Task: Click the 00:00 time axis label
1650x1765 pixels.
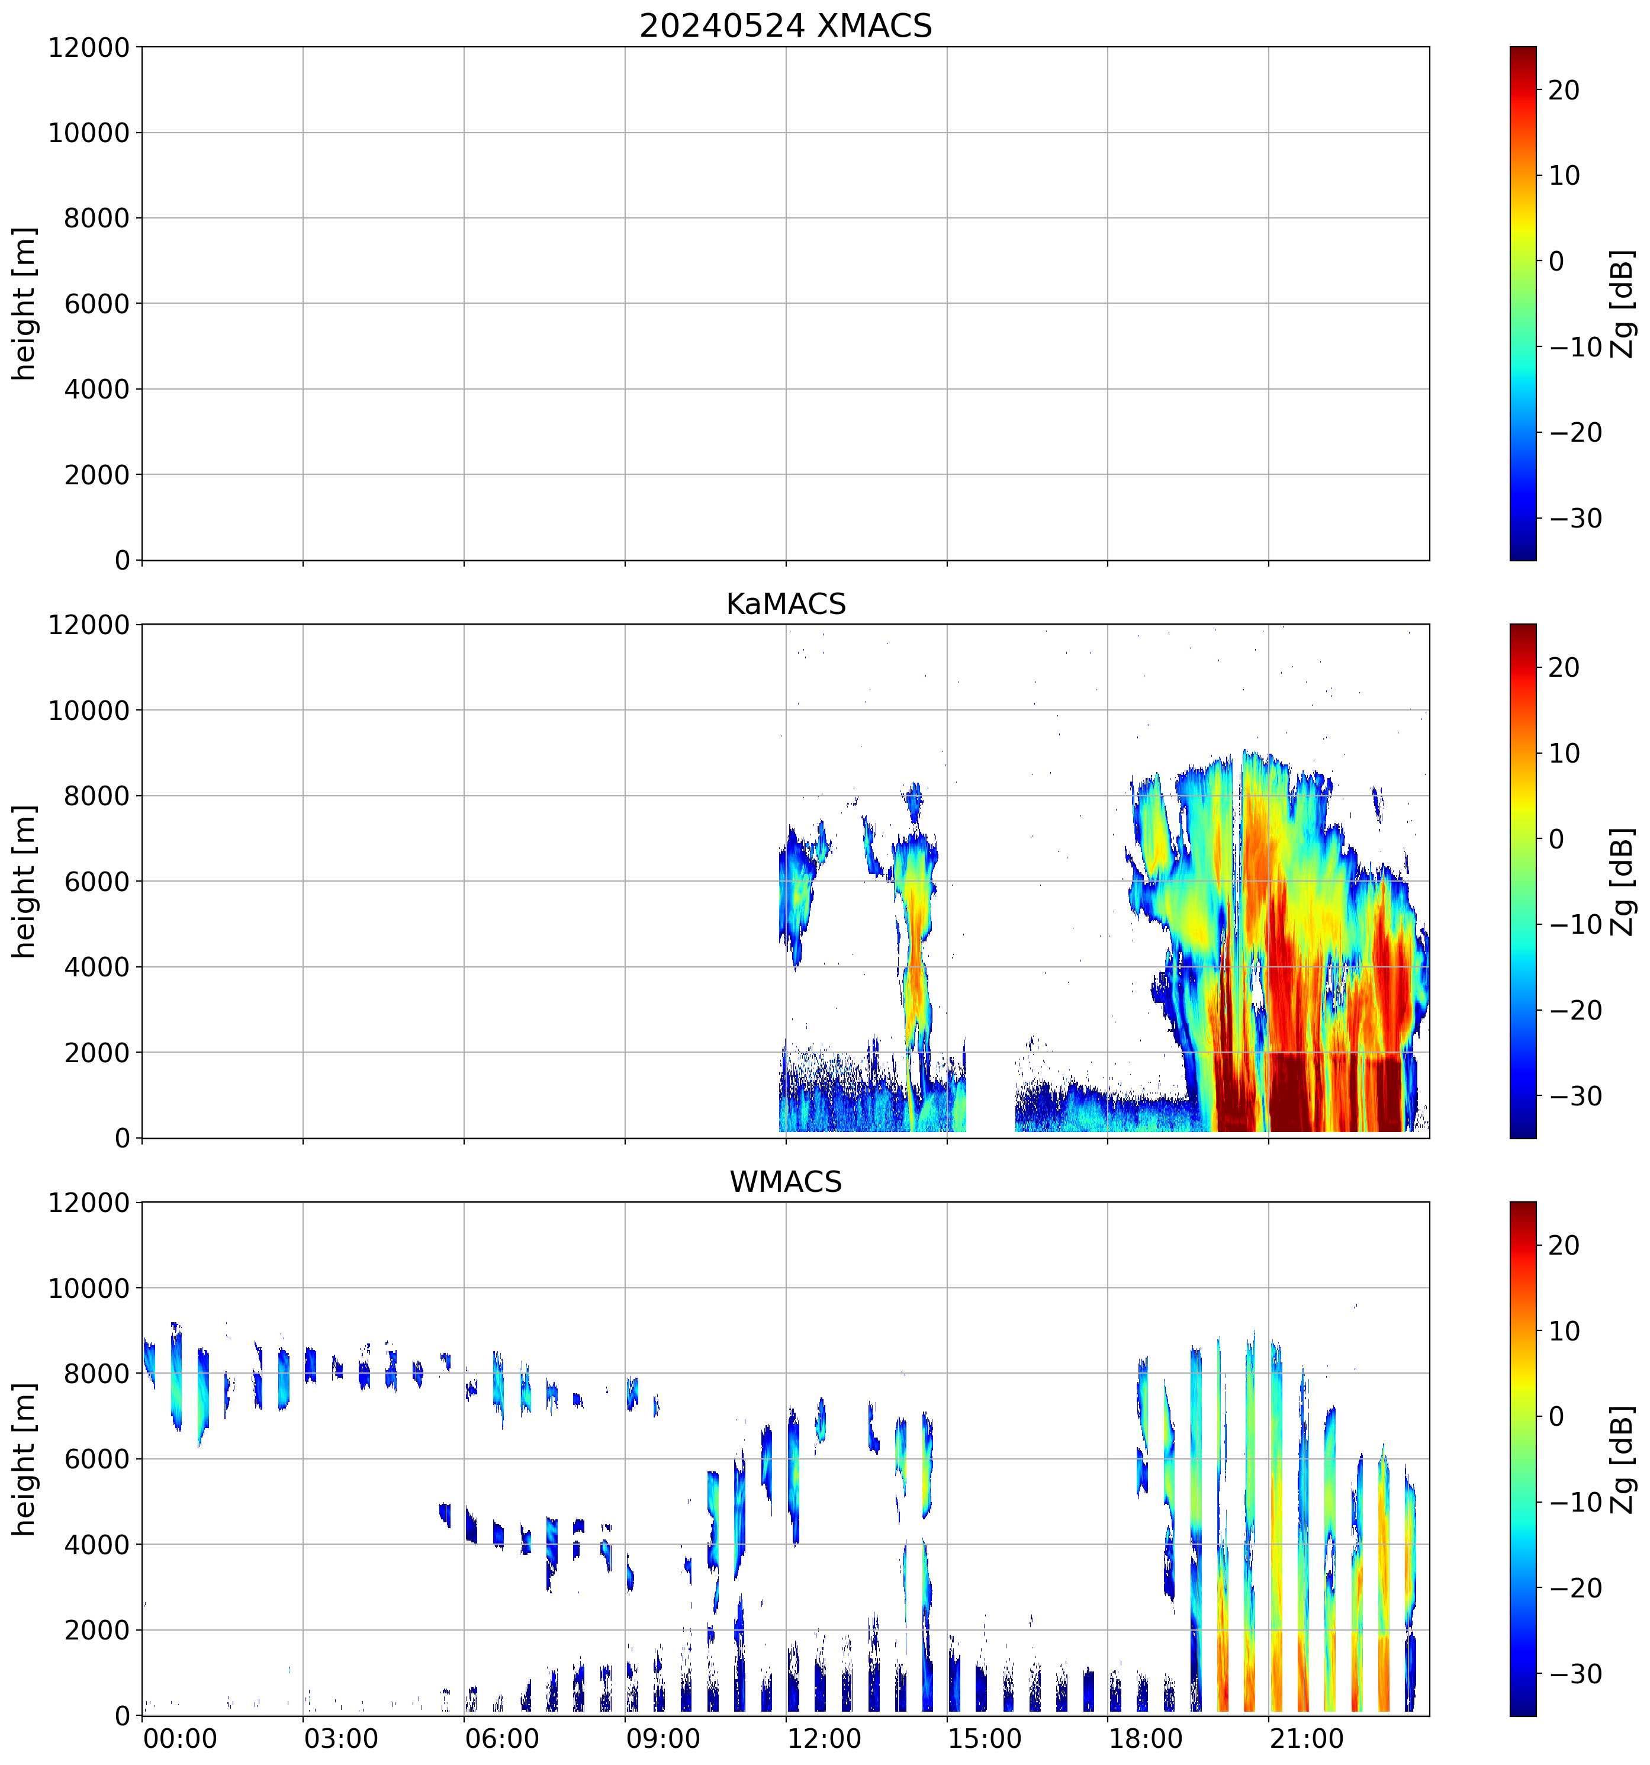Action: 180,1738
